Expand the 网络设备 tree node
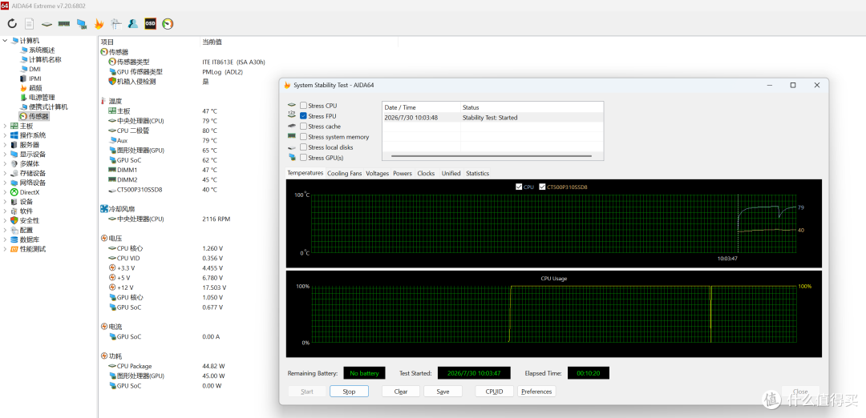This screenshot has height=418, width=866. (x=5, y=183)
